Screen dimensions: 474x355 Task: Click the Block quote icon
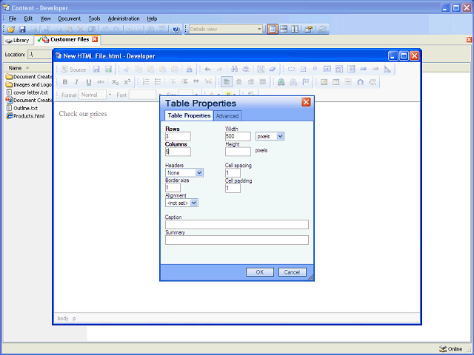pyautogui.click(x=196, y=82)
